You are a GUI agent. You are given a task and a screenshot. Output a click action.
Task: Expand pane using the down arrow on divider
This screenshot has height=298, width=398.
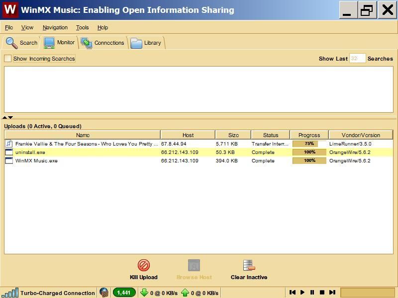[10, 117]
